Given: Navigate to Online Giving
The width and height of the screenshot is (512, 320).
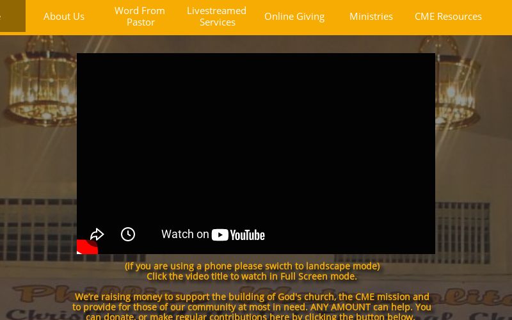Looking at the screenshot, I should tap(294, 17).
